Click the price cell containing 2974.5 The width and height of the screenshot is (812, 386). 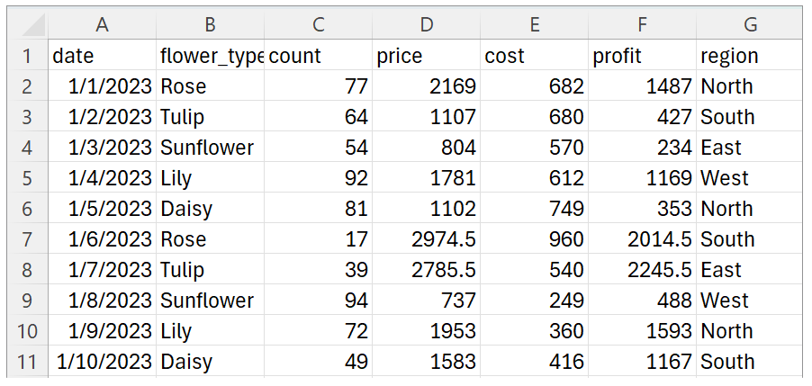426,239
